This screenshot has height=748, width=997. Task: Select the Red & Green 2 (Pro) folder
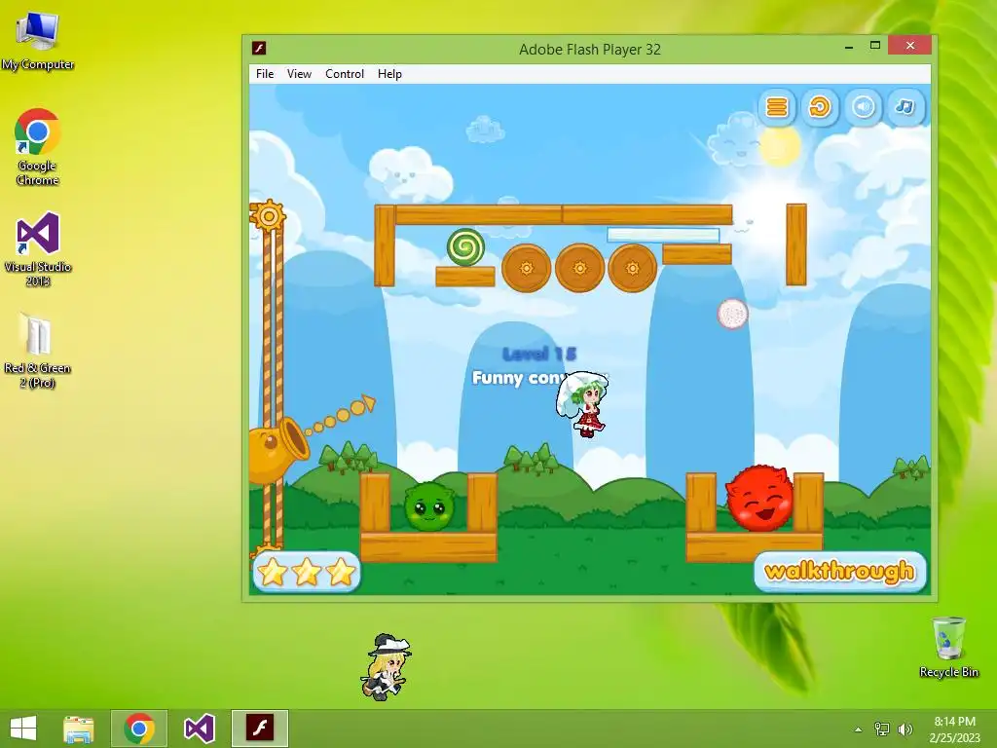click(x=38, y=351)
